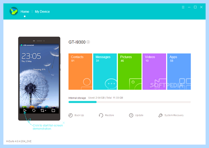Viewport: 209px width, 148px height.
Task: Open the My Device tab
Action: 42,11
